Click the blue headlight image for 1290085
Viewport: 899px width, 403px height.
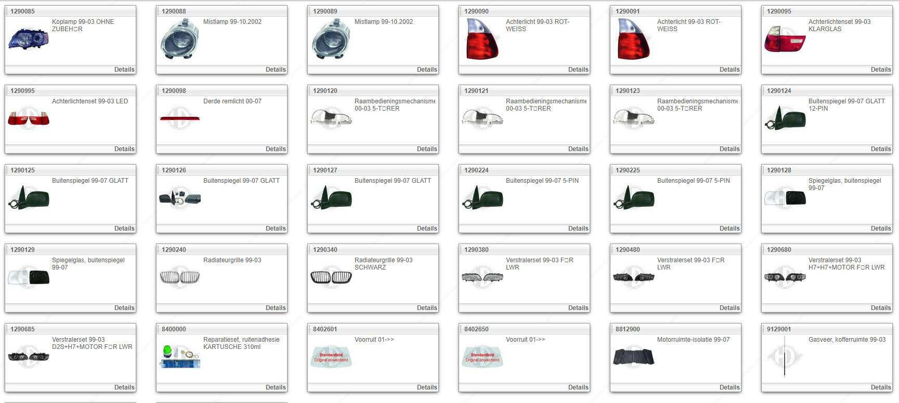click(x=29, y=39)
